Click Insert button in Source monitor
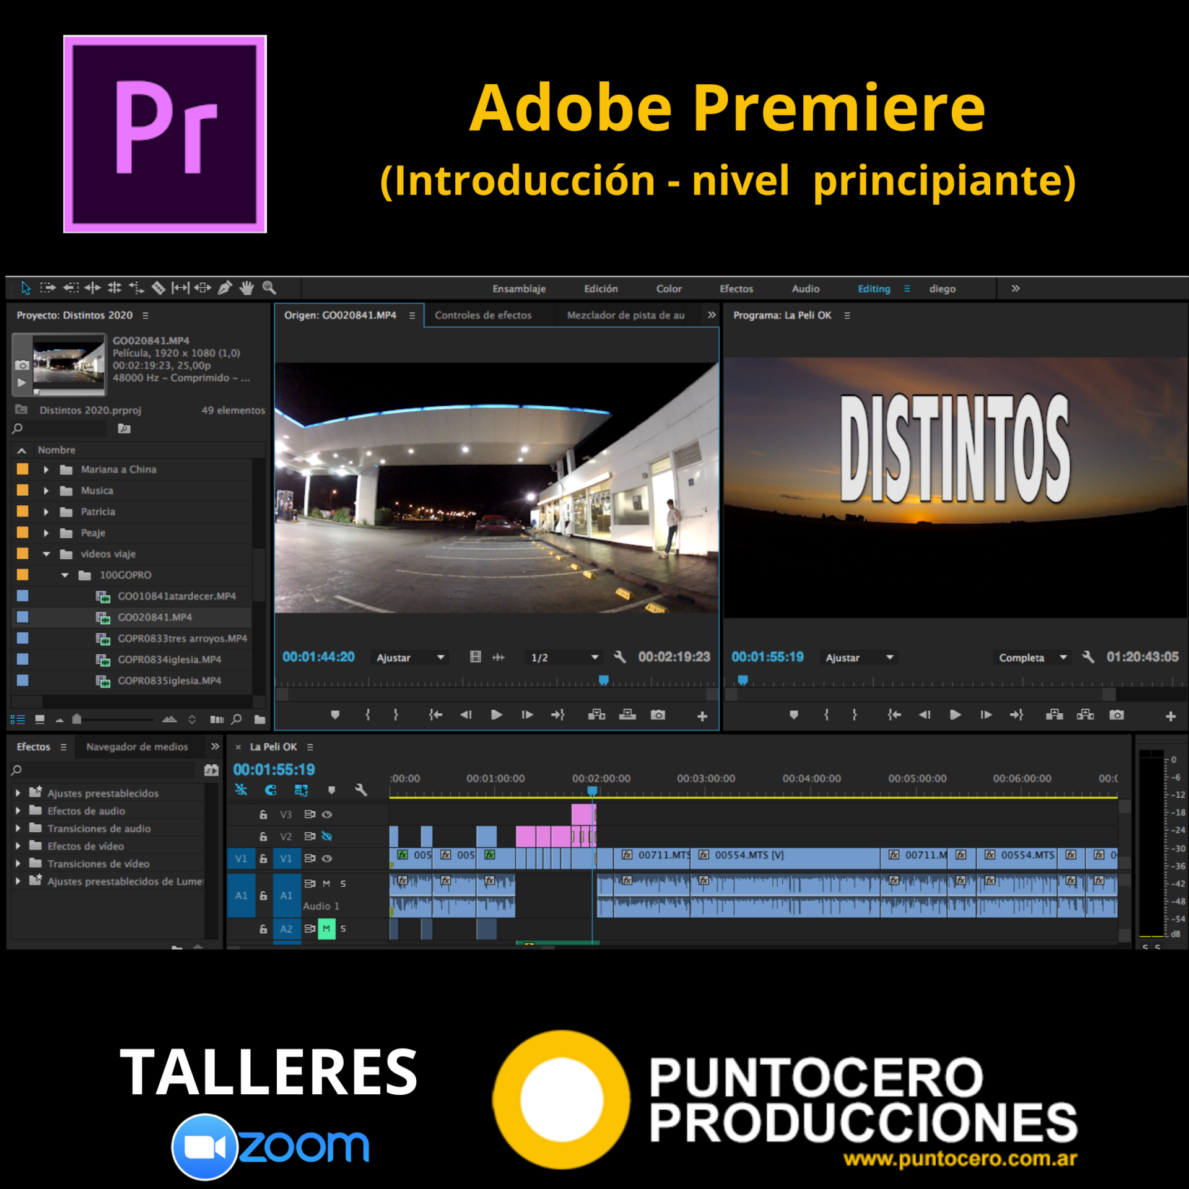 coord(596,715)
